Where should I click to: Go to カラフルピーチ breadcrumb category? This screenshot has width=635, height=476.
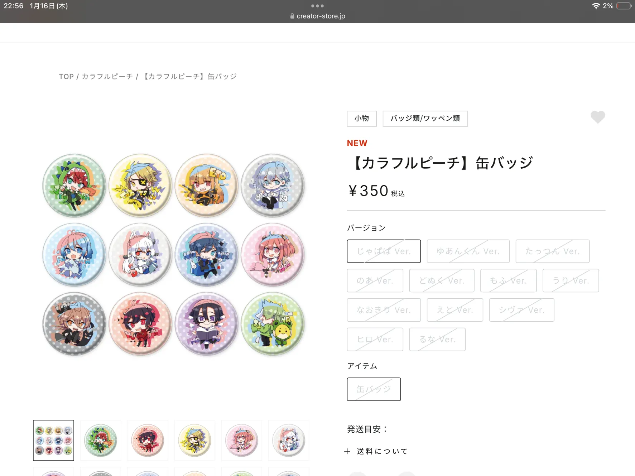pos(107,76)
